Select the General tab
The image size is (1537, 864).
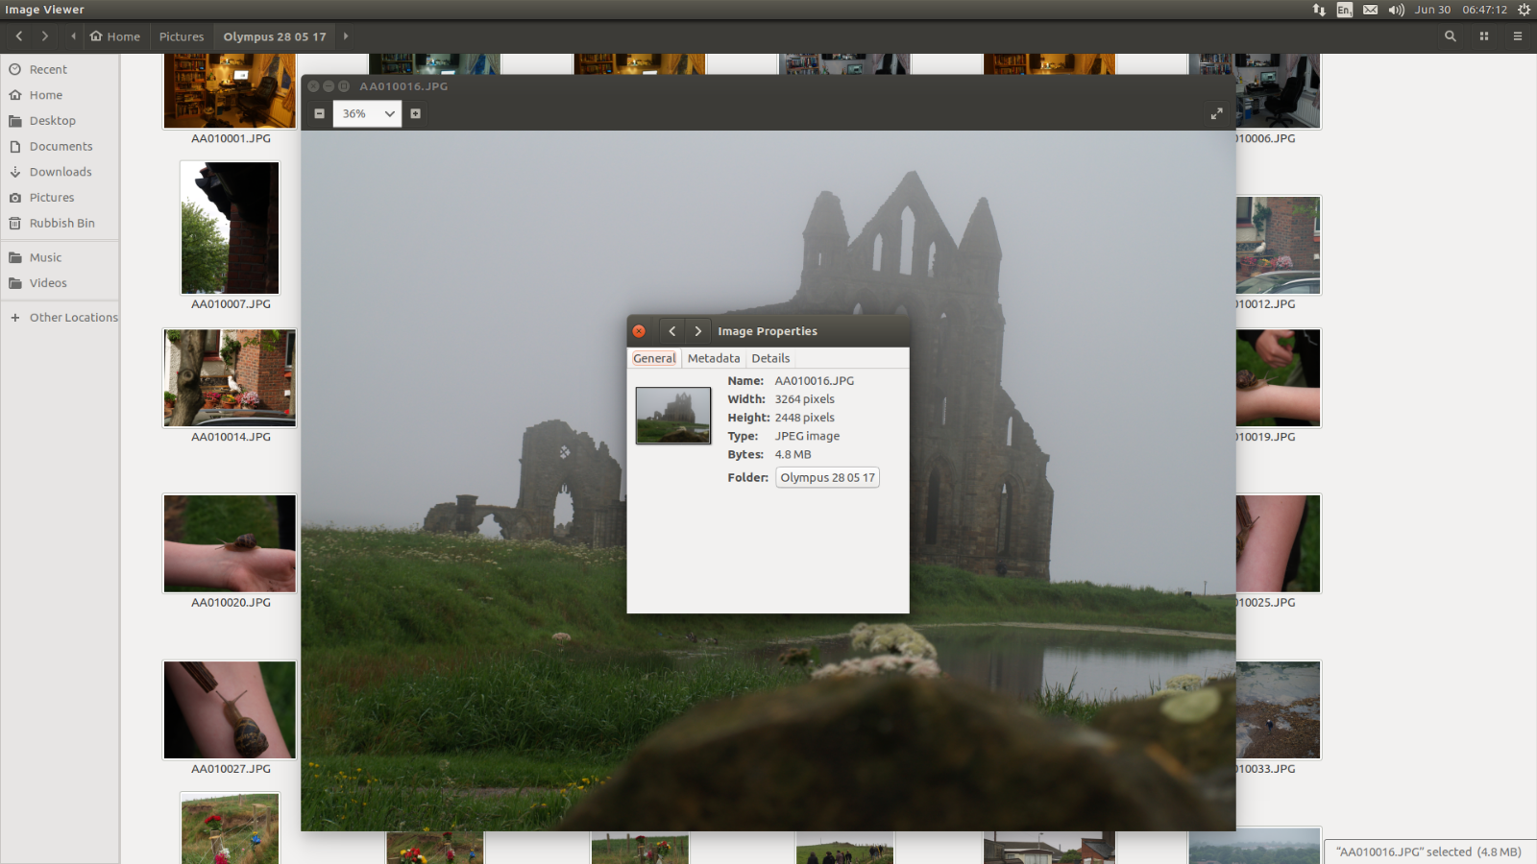(654, 358)
